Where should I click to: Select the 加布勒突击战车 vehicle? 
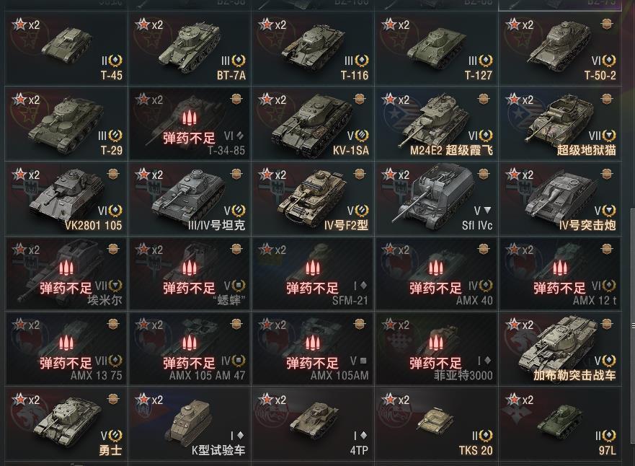click(x=559, y=348)
